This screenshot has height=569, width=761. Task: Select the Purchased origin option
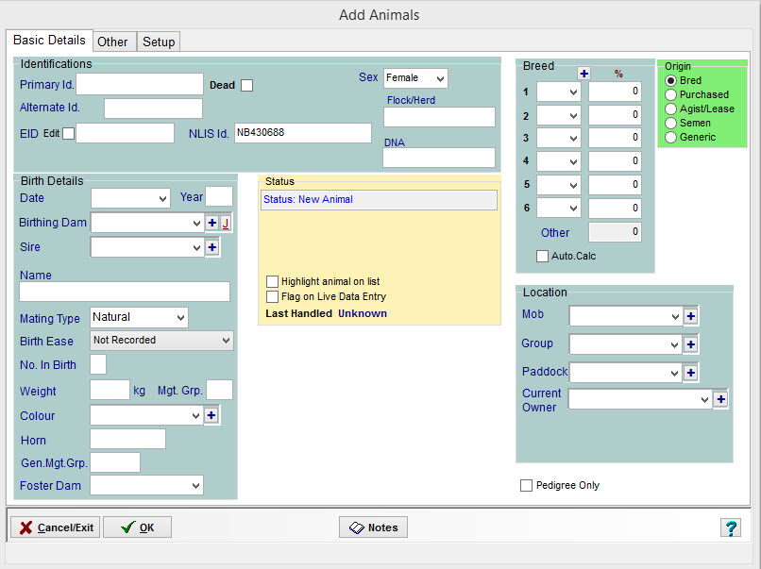click(670, 94)
